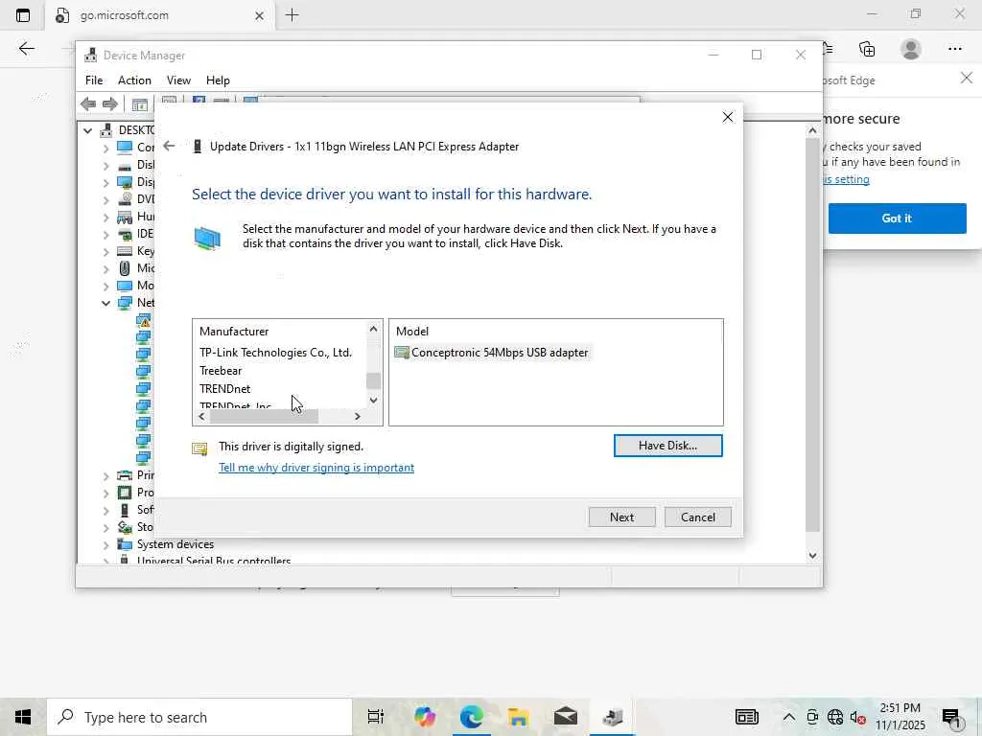982x736 pixels.
Task: Expand the System devices tree node
Action: (x=105, y=544)
